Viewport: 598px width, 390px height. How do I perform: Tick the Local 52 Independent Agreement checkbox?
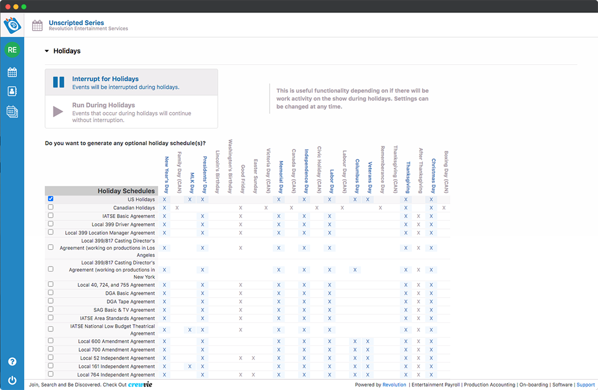(51, 357)
